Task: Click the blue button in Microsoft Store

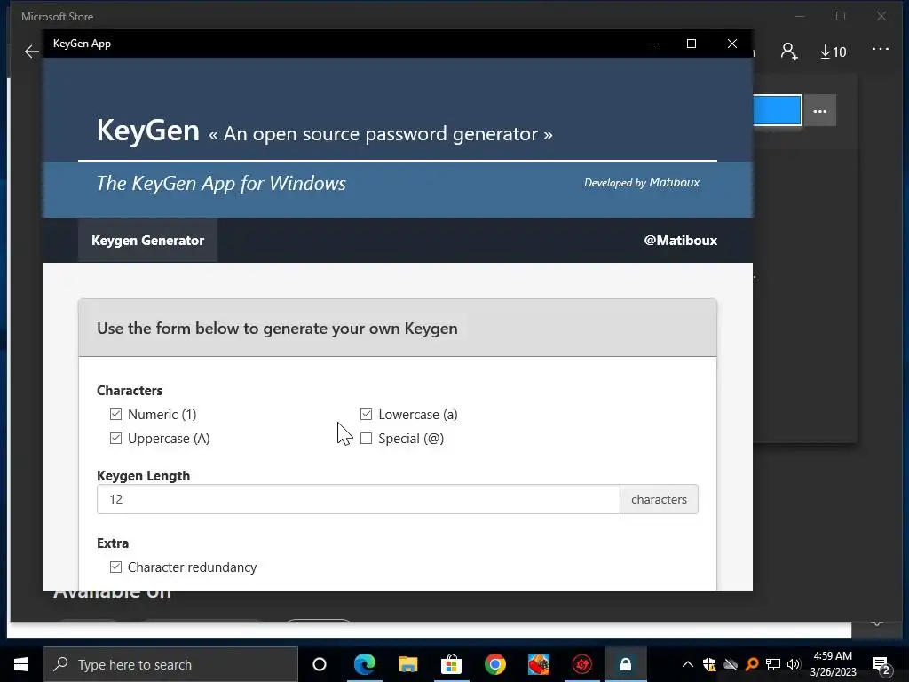Action: point(777,110)
